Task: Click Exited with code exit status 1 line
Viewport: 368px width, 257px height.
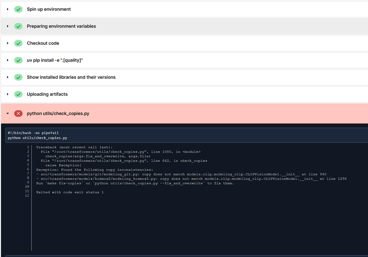Action: (70, 192)
